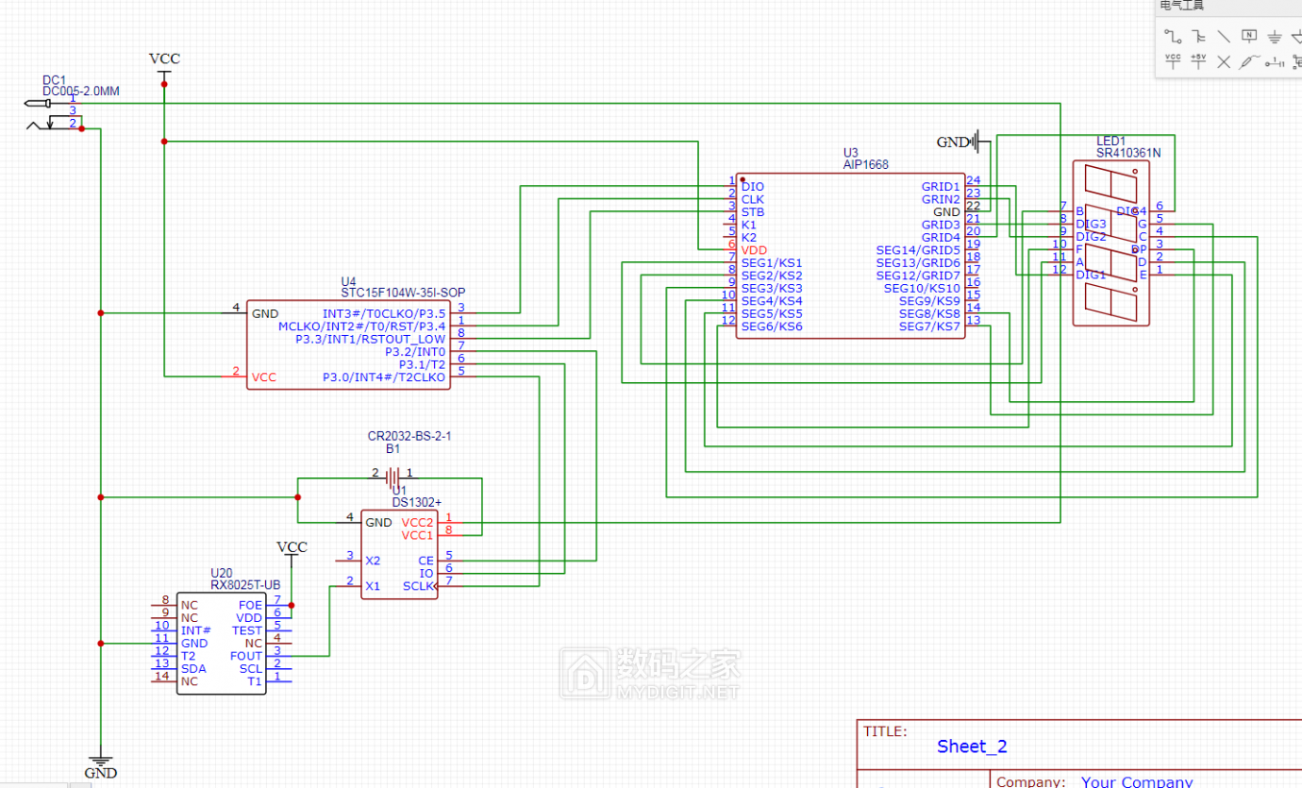Click the SEG14/GRID5 pin label
The image size is (1302, 788).
tap(918, 250)
